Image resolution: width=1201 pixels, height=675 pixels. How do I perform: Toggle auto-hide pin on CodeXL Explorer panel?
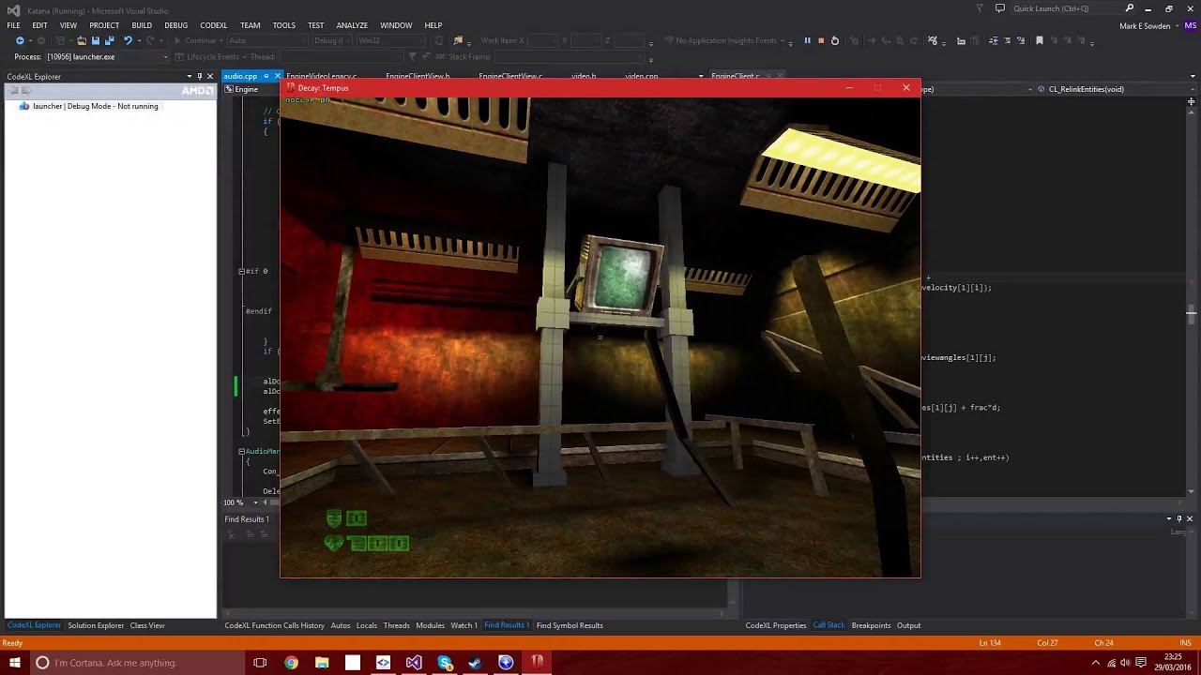[x=200, y=77]
